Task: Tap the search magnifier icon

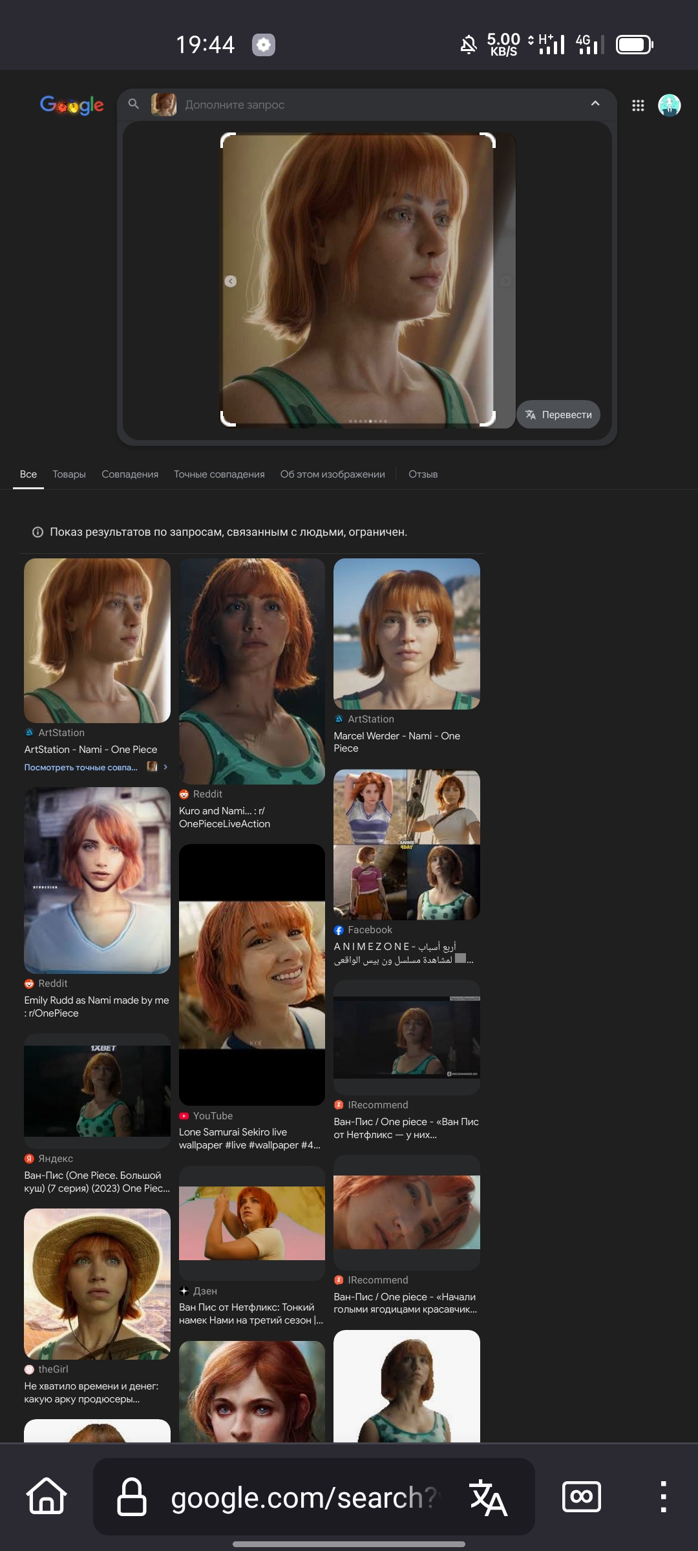Action: pos(134,104)
